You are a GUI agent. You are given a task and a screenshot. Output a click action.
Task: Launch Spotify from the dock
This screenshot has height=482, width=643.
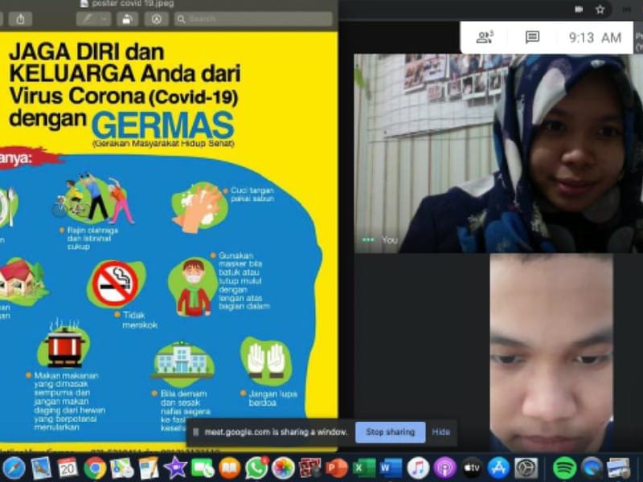point(565,468)
